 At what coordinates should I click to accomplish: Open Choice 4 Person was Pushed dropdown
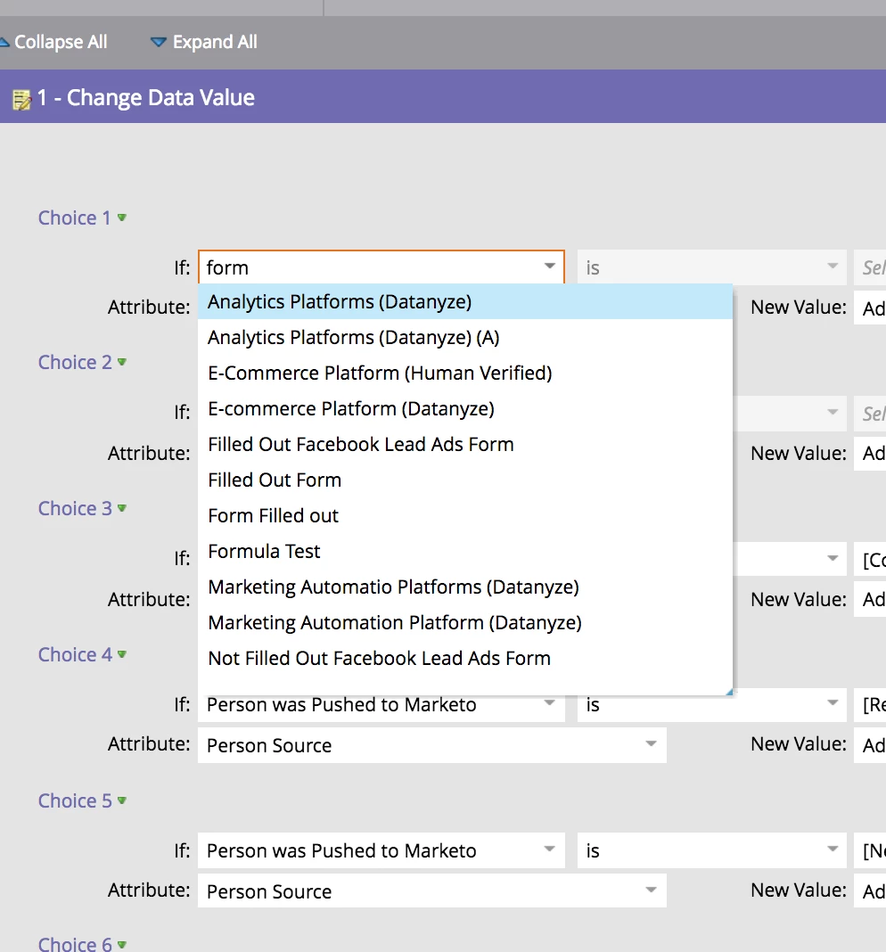549,704
